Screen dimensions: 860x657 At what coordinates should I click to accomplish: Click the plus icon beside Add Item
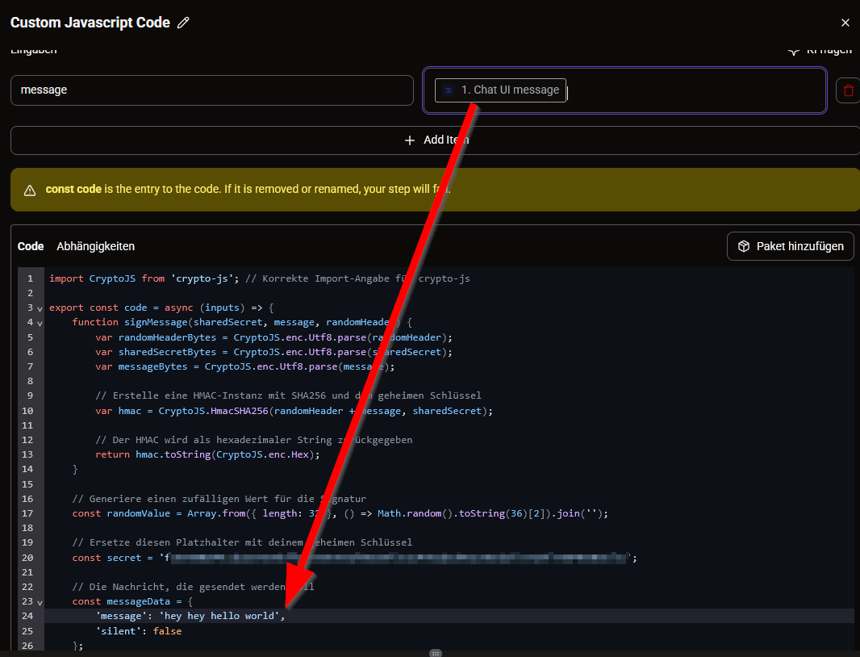click(409, 140)
